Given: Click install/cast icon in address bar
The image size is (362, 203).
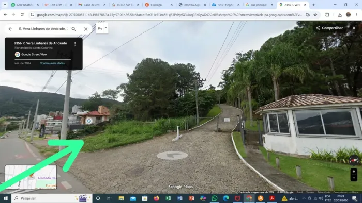Looking at the screenshot, I should tap(308, 15).
